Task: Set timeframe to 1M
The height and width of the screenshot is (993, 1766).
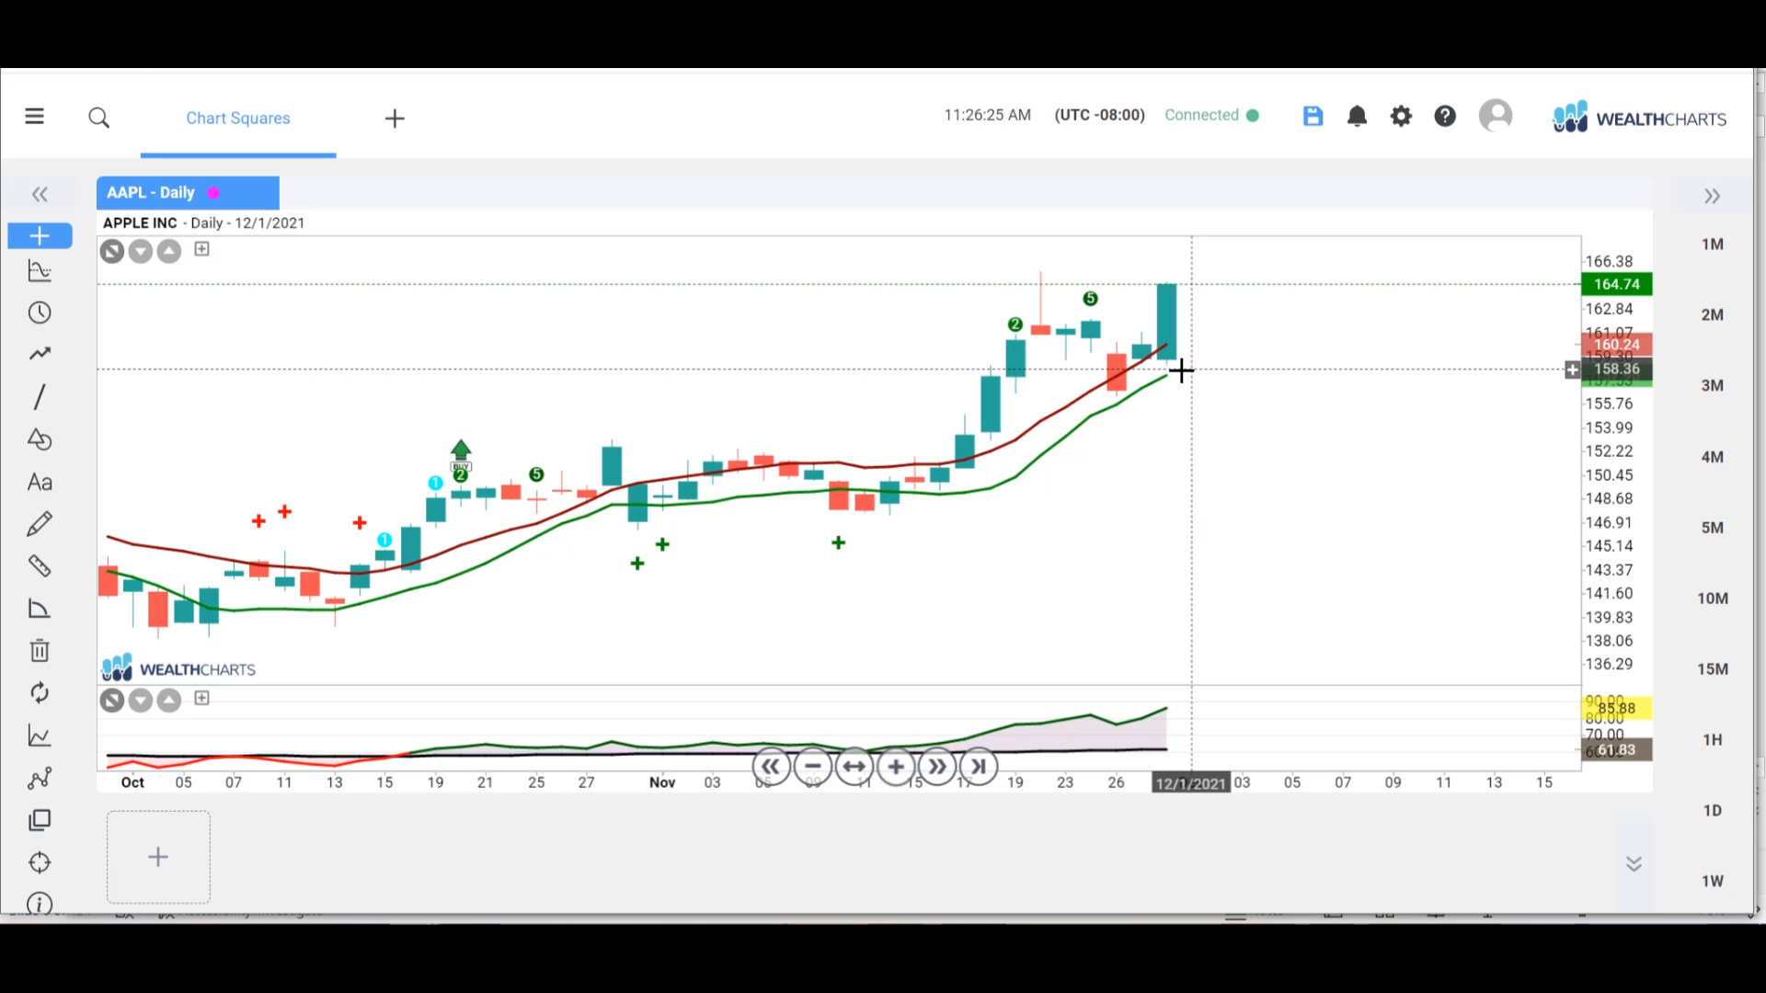Action: tap(1712, 245)
